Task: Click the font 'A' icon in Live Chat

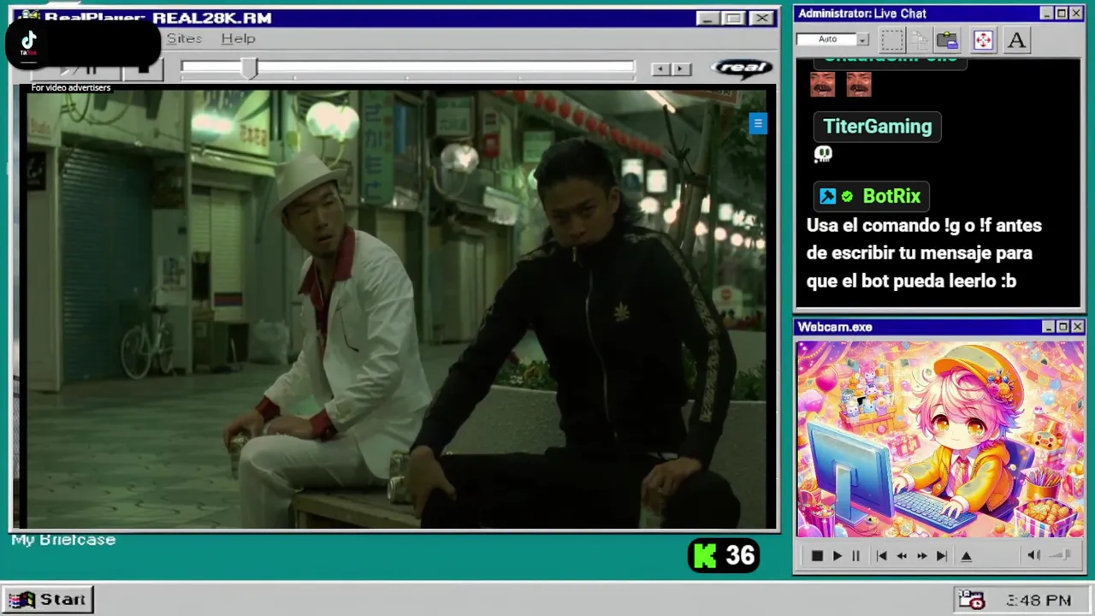Action: pos(1016,40)
